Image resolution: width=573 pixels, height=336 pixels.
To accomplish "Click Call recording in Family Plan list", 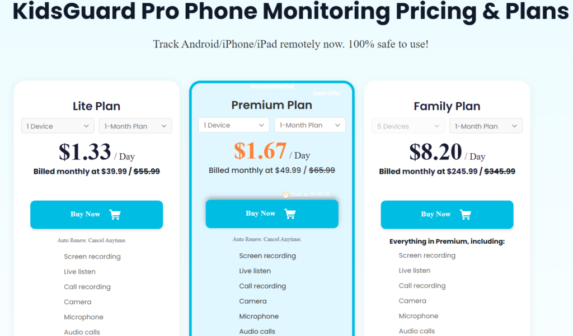I will click(x=422, y=286).
